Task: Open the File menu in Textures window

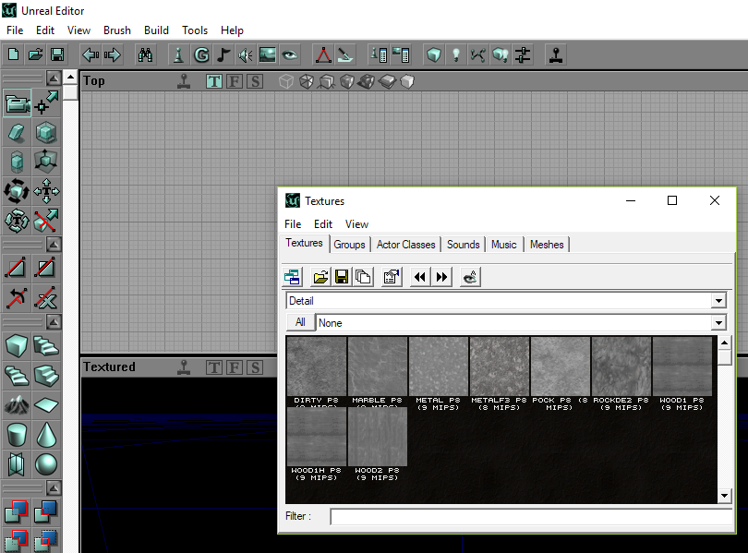Action: 293,224
